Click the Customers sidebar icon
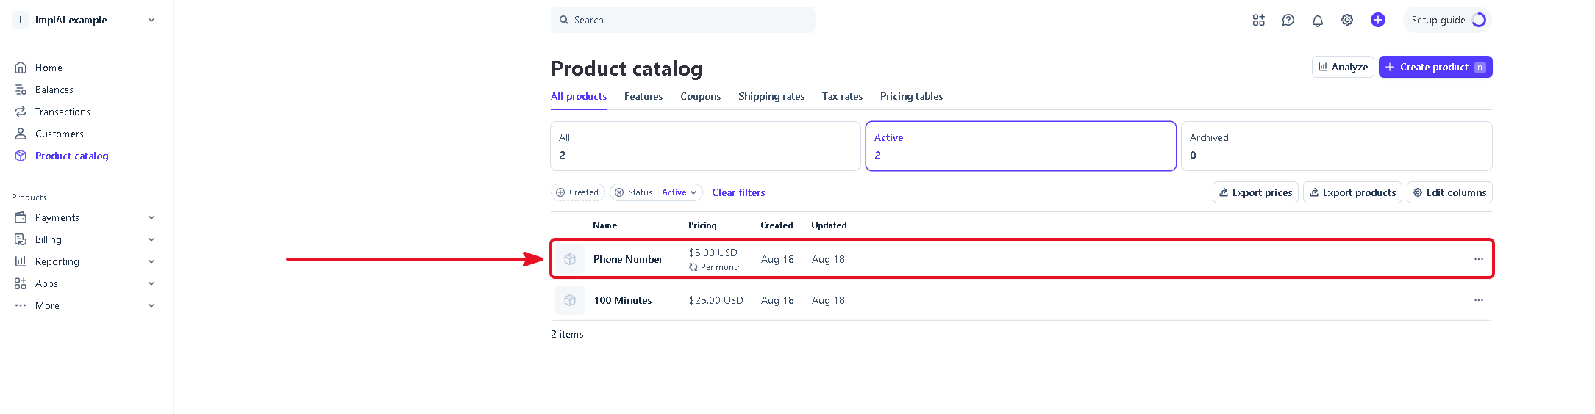The image size is (1595, 414). [21, 134]
